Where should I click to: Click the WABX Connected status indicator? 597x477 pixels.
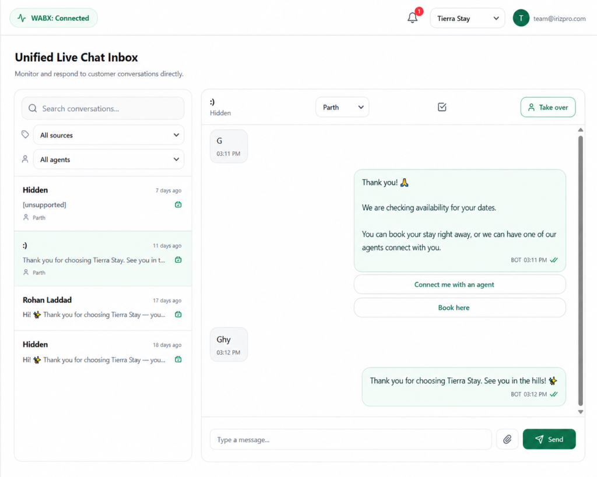(x=53, y=18)
